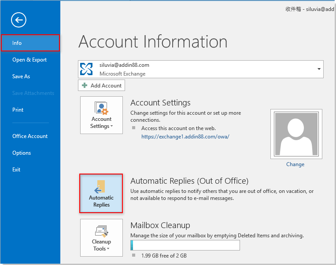Click '1.99 GB free of 2 GB' text

164,256
